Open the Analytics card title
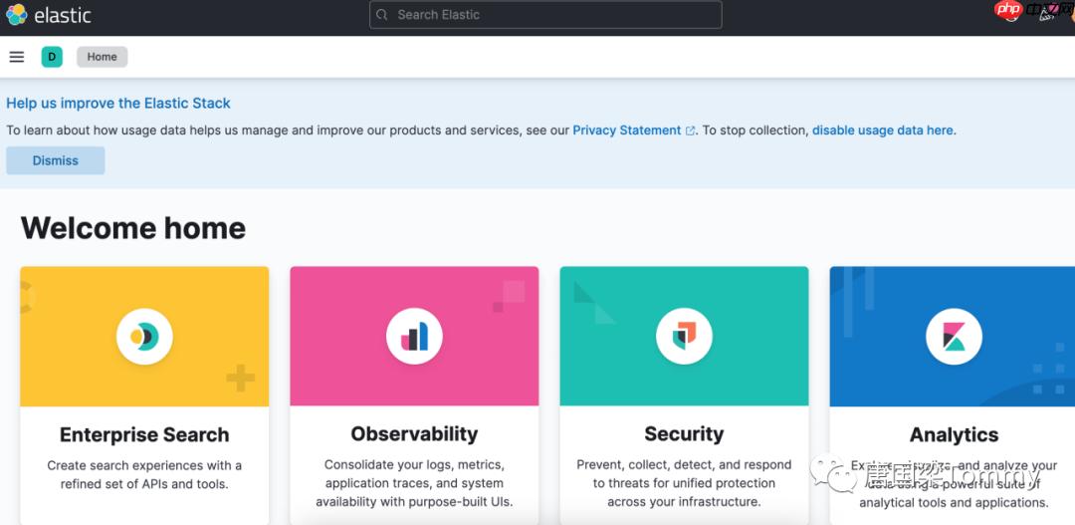1075x525 pixels. [x=954, y=434]
